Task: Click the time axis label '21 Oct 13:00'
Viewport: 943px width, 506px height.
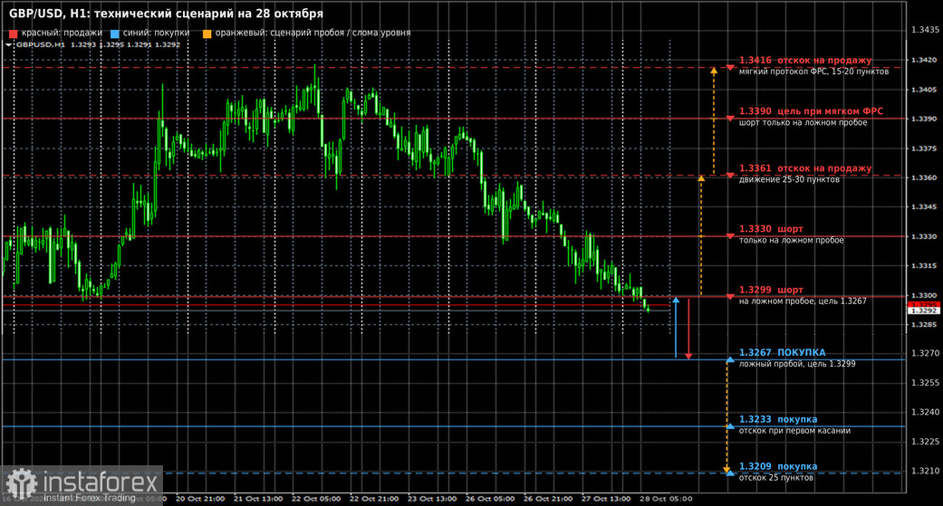Action: (x=258, y=499)
